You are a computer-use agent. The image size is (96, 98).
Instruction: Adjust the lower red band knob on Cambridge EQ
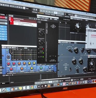pyautogui.click(x=11, y=69)
